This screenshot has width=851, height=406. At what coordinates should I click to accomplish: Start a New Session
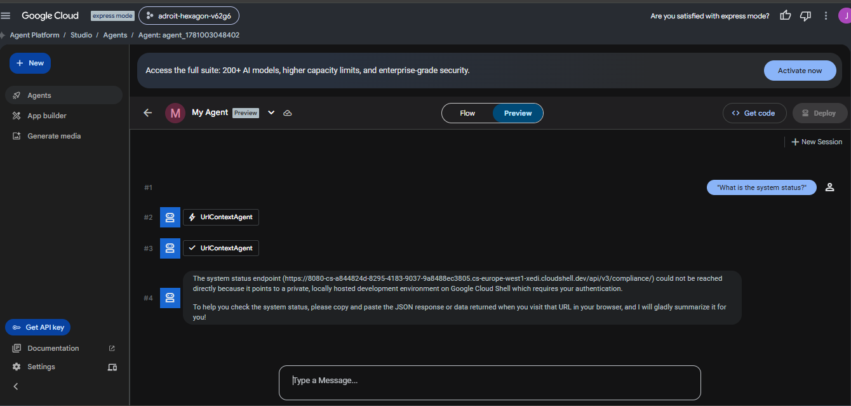click(817, 142)
